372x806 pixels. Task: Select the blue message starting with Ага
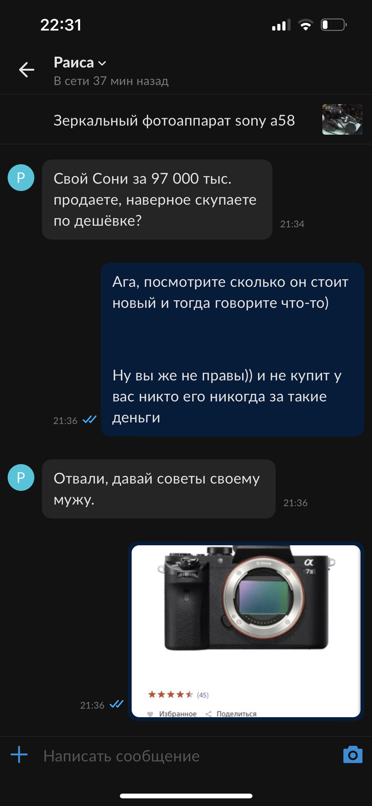click(x=232, y=350)
